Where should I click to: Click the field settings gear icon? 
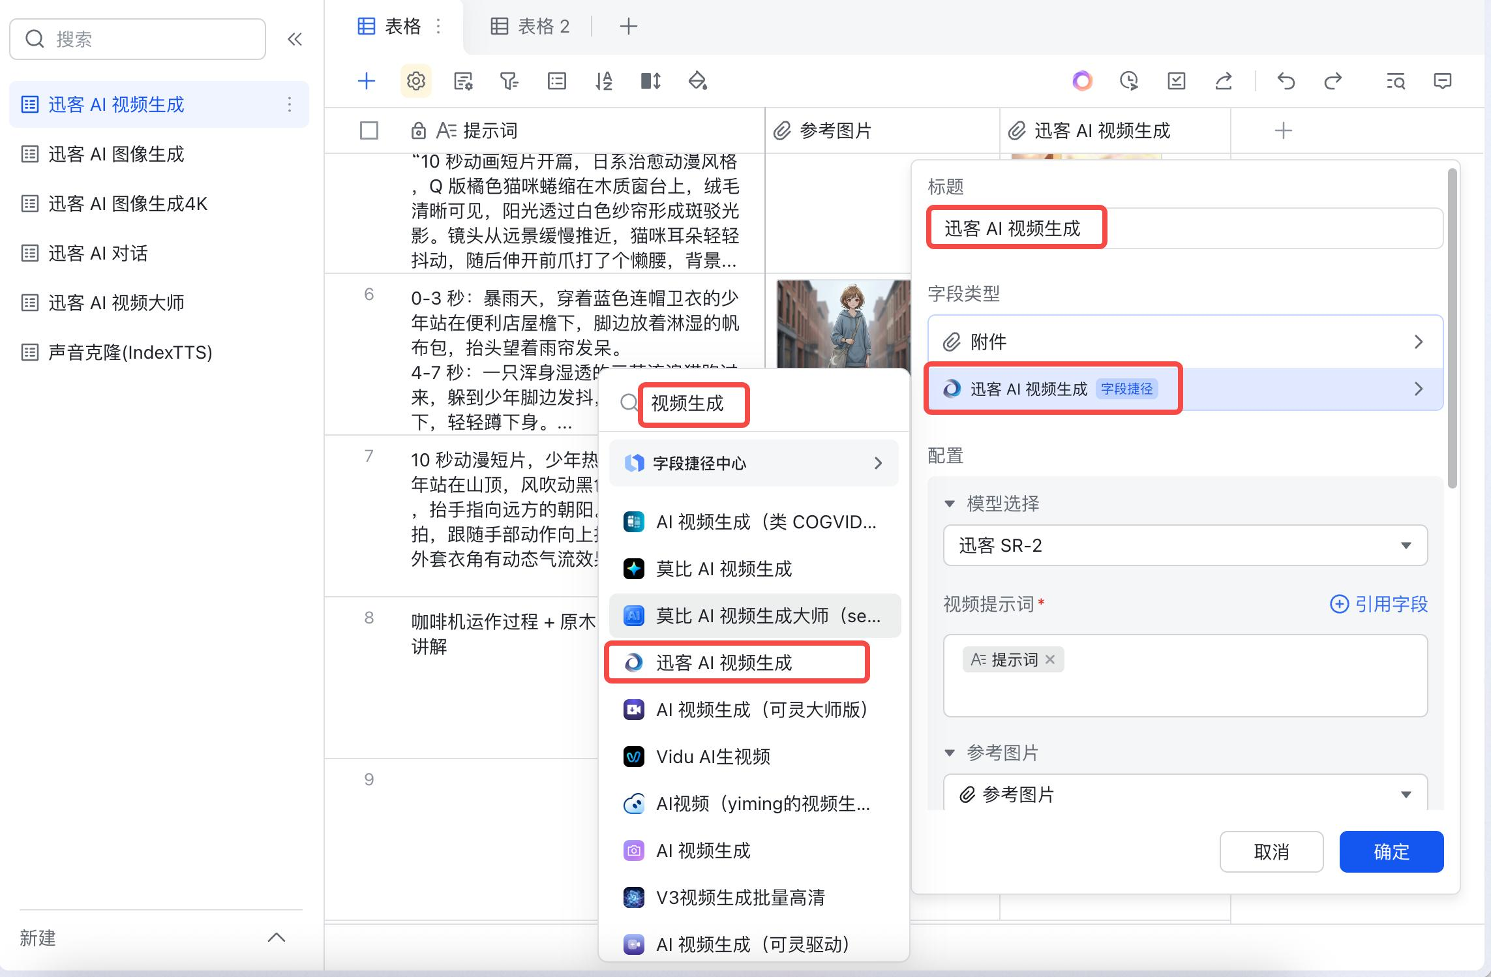pyautogui.click(x=415, y=81)
